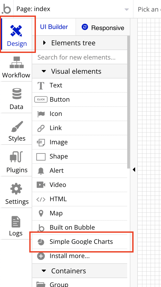This screenshot has height=287, width=161.
Task: Collapse the Containers section
Action: (80, 271)
